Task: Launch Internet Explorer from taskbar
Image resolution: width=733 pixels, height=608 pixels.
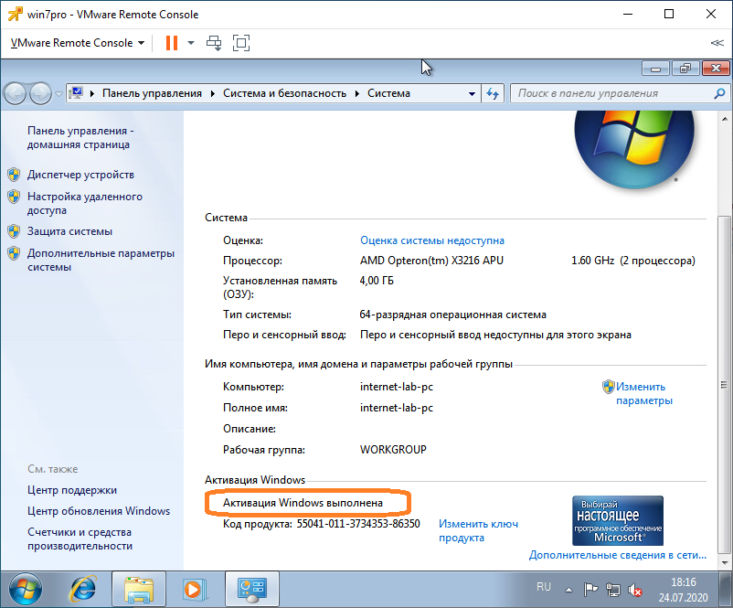Action: pos(83,589)
